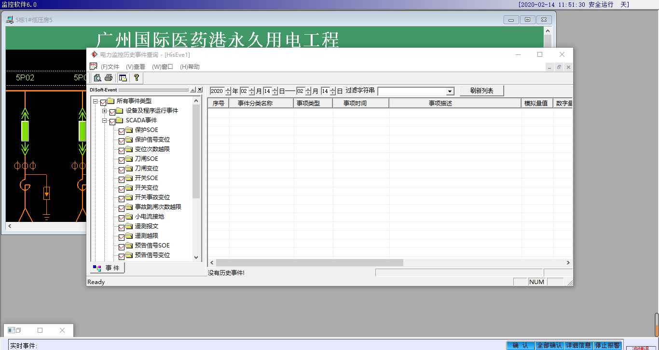
Task: Uncheck the 所有事件类型 checkbox
Action: tap(103, 102)
